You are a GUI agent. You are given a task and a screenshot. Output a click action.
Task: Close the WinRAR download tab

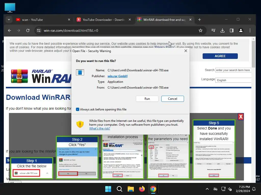(190, 20)
